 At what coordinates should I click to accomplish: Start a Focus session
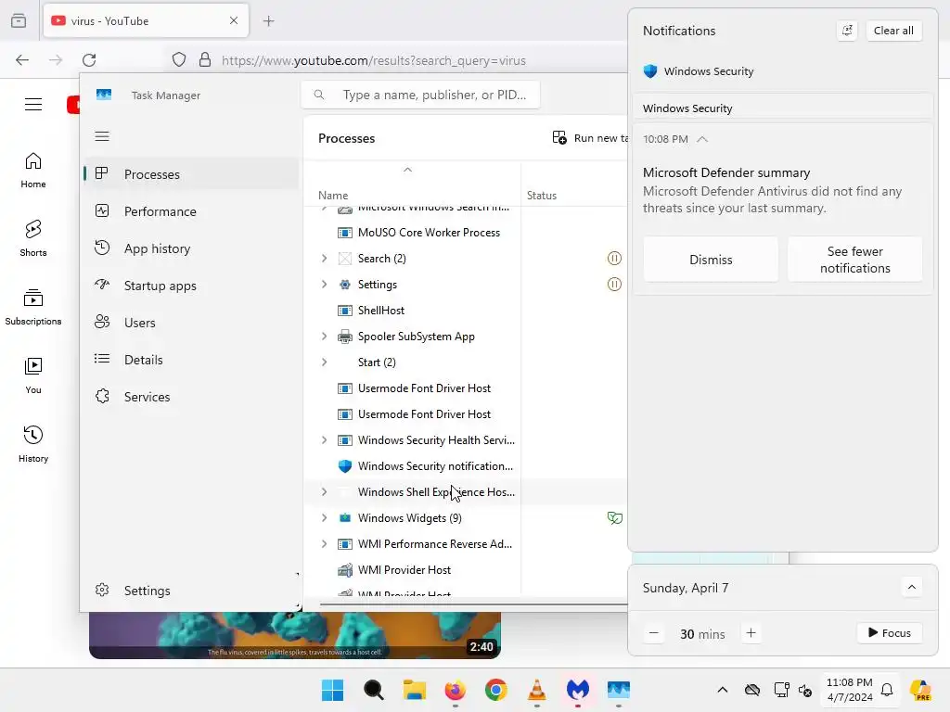[x=889, y=632]
